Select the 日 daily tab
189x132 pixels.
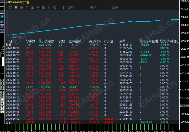[x=16, y=8]
